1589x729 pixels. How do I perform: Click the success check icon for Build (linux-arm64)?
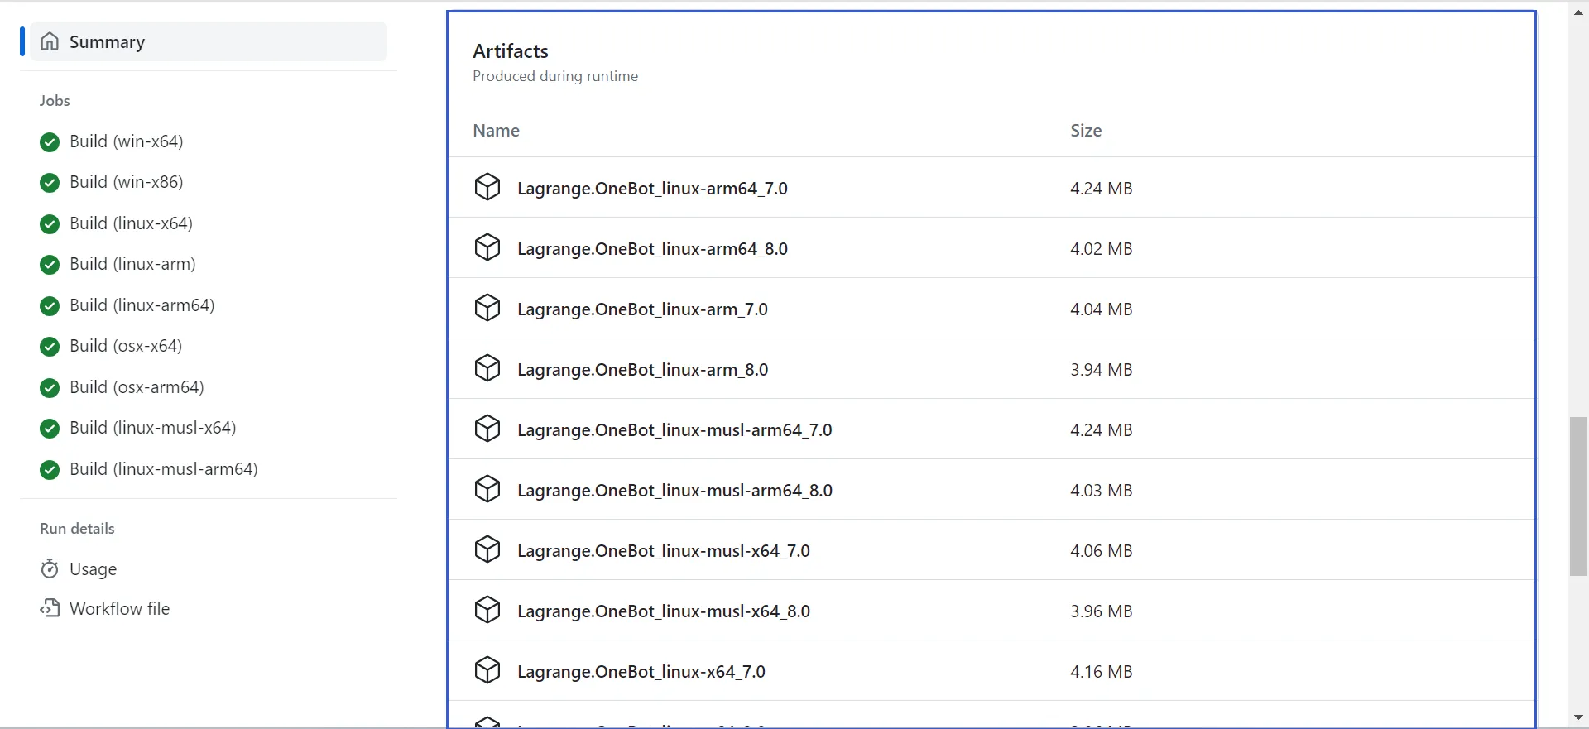50,306
